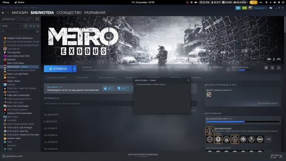The width and height of the screenshot is (286, 161).
Task: Click the Discord tray icon
Action: tap(196, 2)
